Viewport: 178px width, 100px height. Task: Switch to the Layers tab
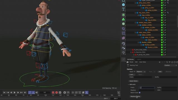coord(139,59)
